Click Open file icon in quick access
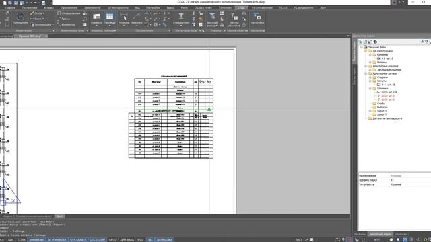This screenshot has height=242, width=431. (x=10, y=3)
